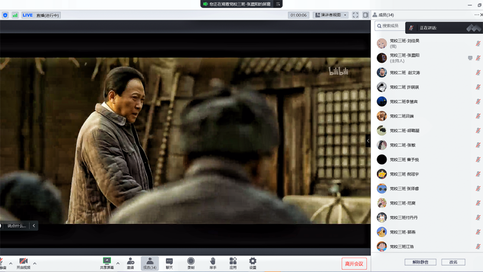Click the 01:00:06 meeting timer
The width and height of the screenshot is (483, 272).
click(298, 15)
